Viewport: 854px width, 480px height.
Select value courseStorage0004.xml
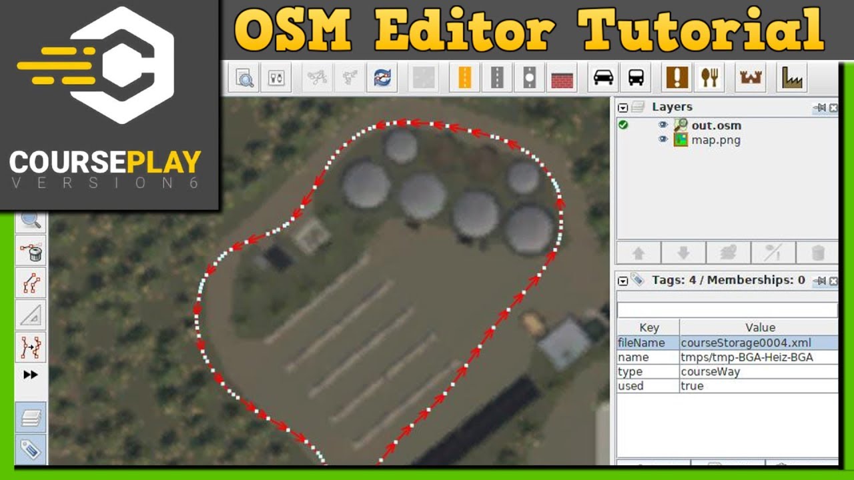tap(759, 343)
